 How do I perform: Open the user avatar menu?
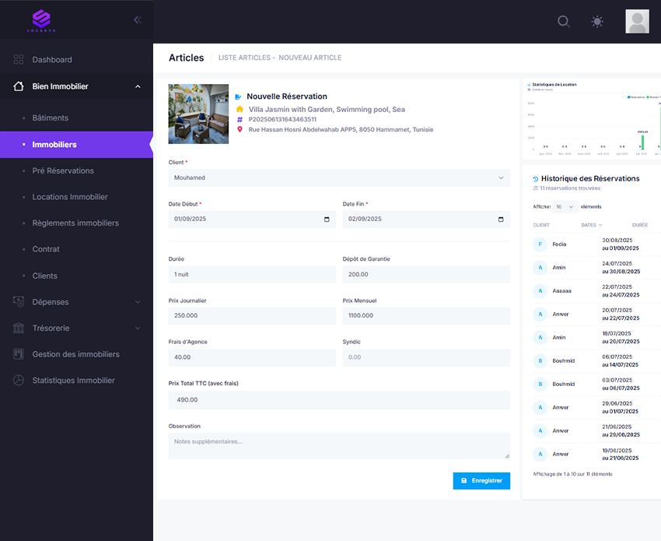point(637,22)
